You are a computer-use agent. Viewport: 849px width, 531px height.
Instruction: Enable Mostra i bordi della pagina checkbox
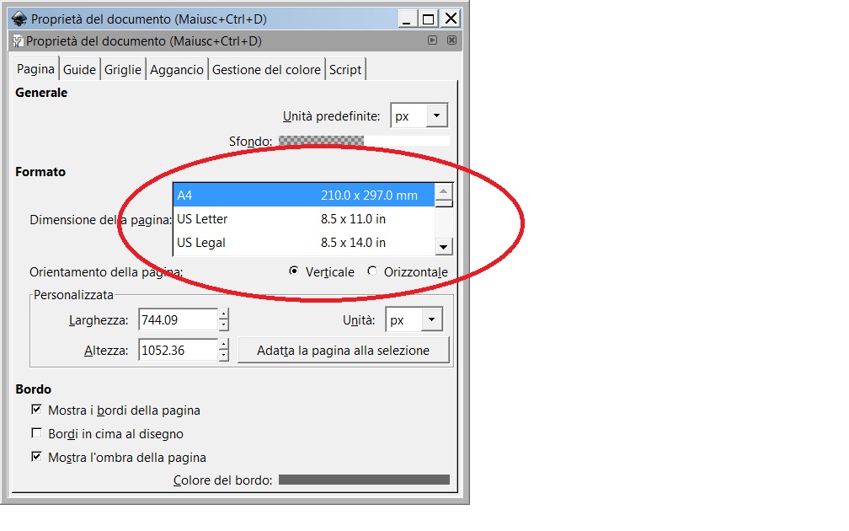(36, 410)
